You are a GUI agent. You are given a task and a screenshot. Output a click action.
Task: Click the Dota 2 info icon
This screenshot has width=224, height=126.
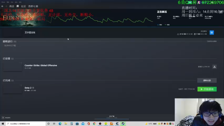click(x=33, y=88)
